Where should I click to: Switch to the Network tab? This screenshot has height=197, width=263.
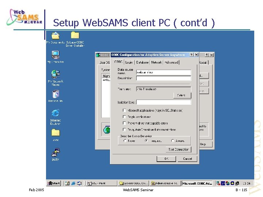point(156,62)
